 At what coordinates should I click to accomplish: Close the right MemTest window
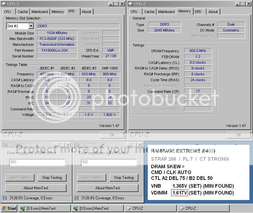coord(140,145)
